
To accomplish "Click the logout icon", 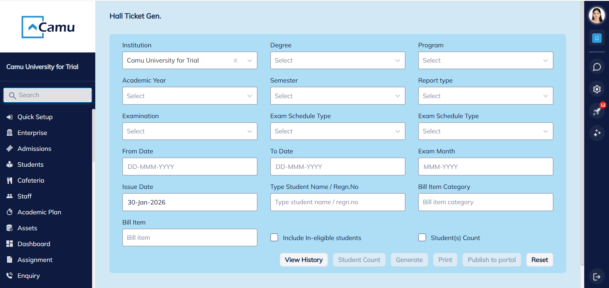I will (597, 277).
